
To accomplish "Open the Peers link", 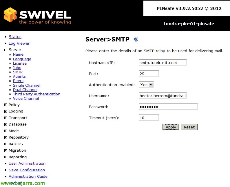I will click(x=18, y=81).
